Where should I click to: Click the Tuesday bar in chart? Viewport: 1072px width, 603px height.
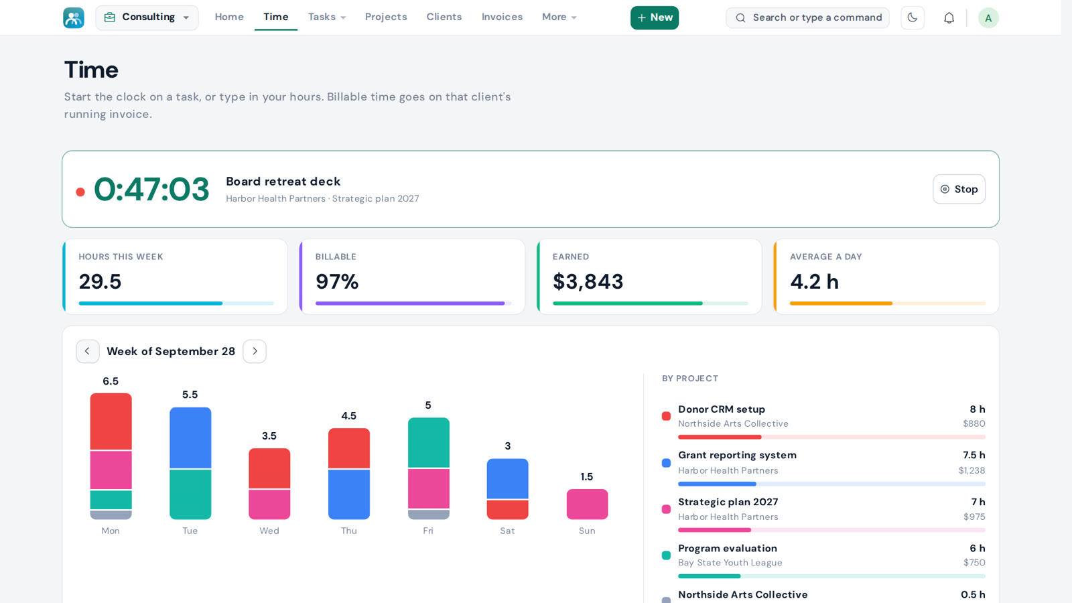pos(190,463)
